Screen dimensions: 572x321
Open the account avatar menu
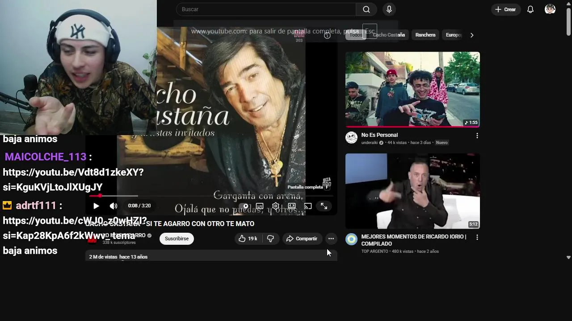[550, 9]
